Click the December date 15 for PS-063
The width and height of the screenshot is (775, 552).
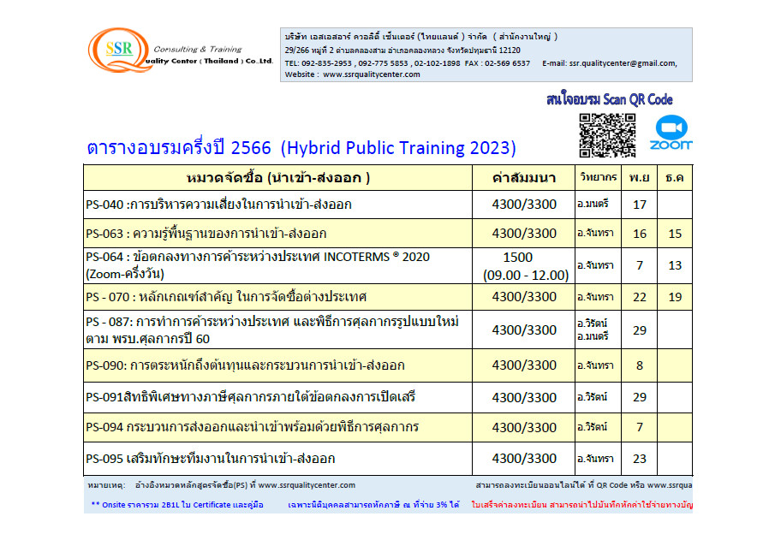point(675,234)
